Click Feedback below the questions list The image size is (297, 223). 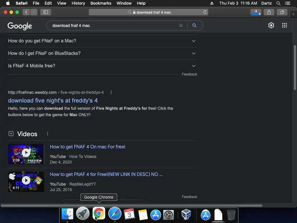[189, 74]
